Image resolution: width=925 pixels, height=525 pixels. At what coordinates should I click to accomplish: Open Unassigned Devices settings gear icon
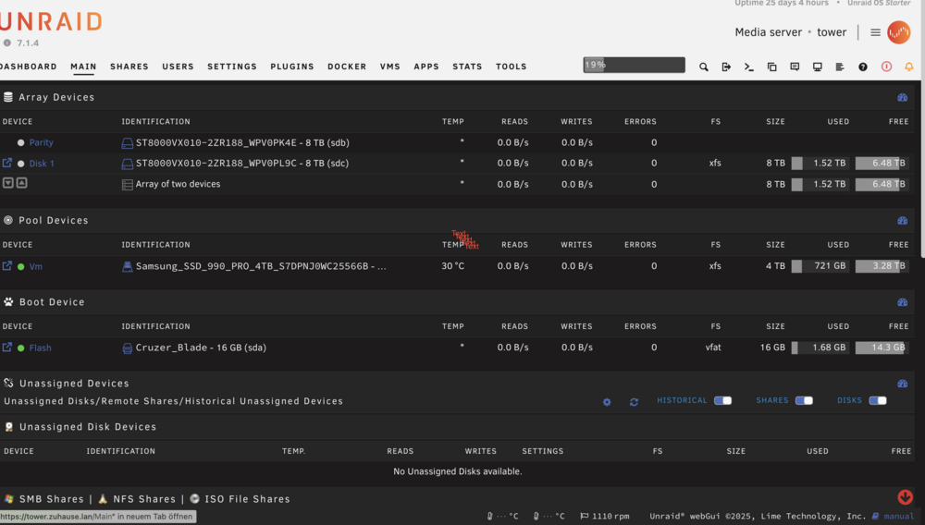pyautogui.click(x=607, y=402)
